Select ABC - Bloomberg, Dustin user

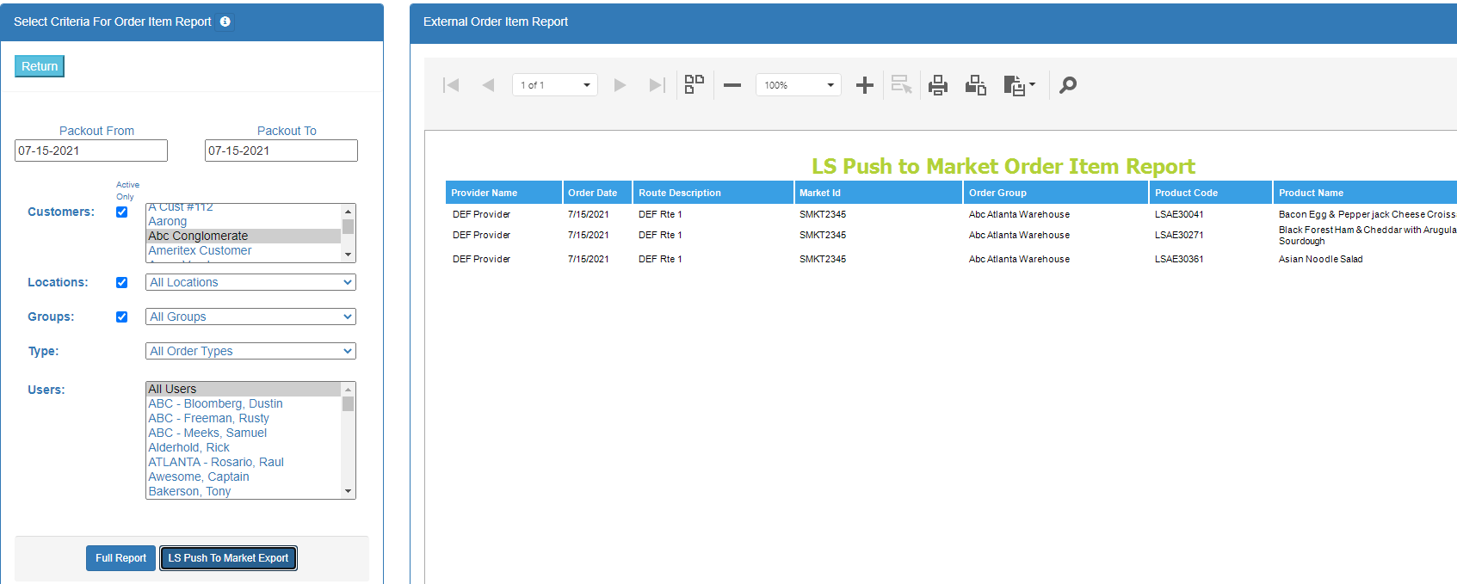pos(244,403)
